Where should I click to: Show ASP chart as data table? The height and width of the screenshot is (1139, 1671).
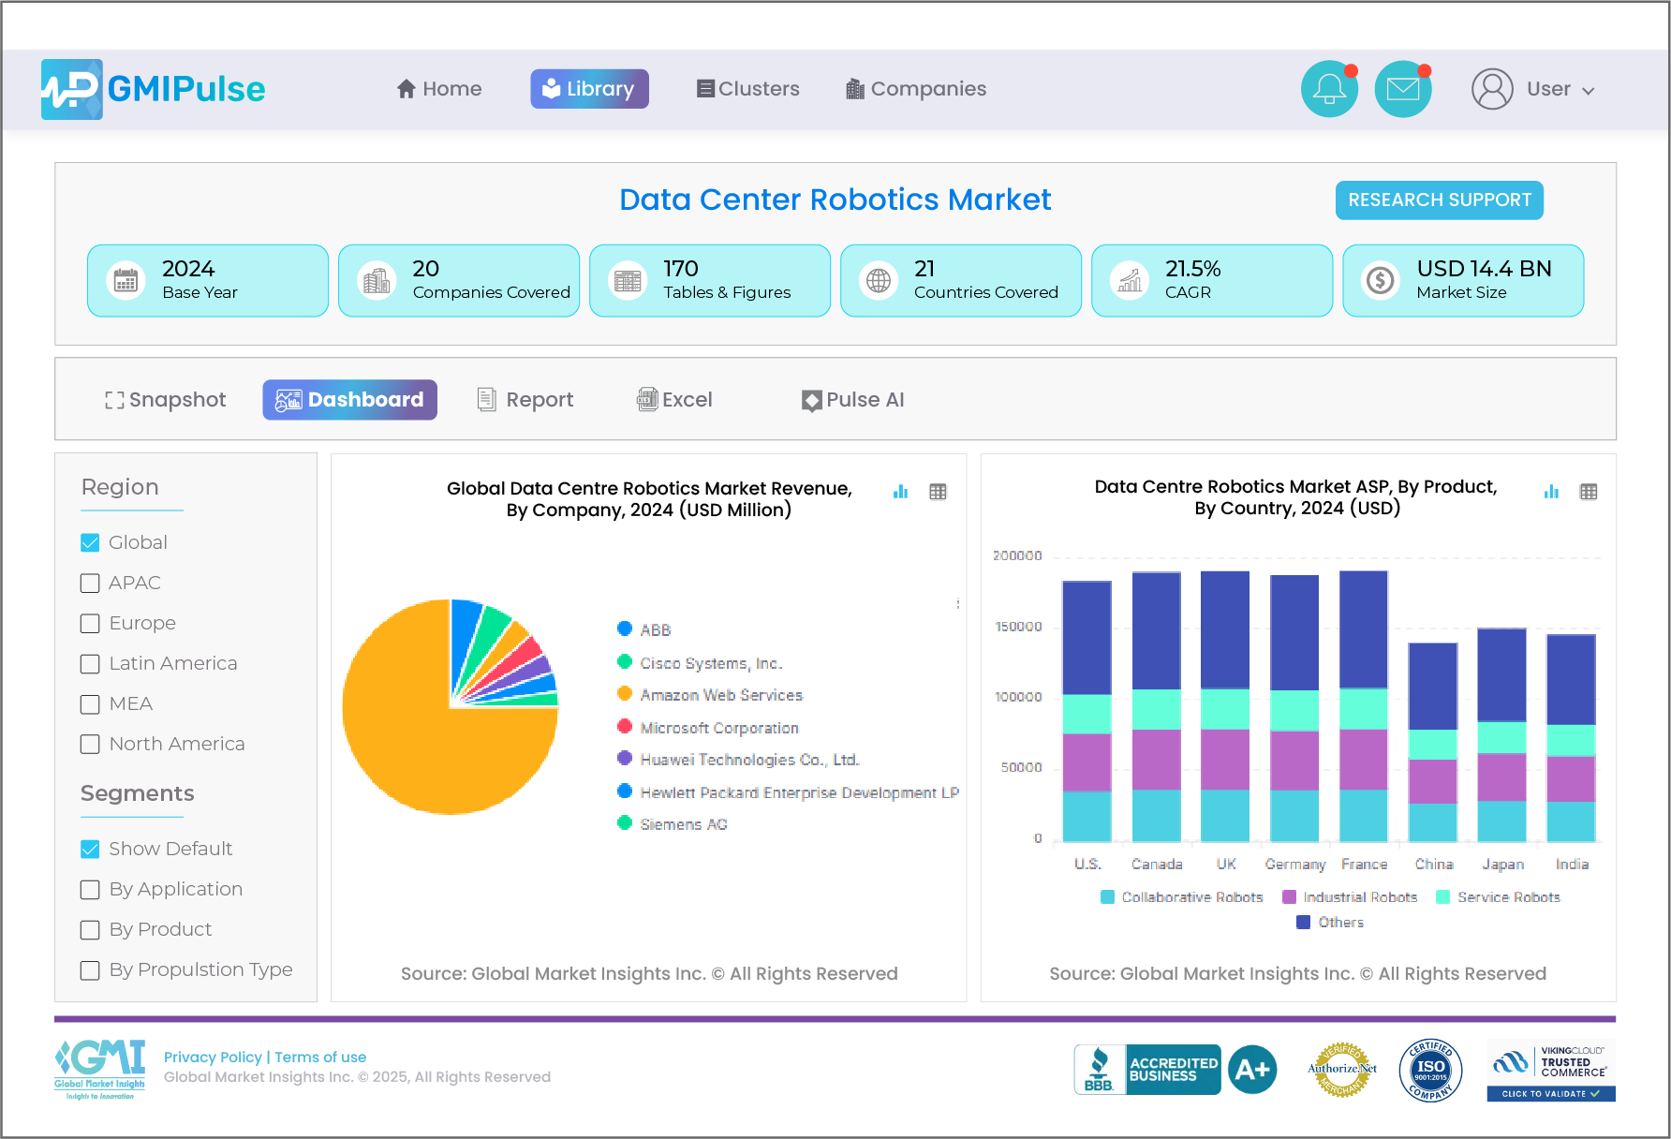click(1589, 492)
